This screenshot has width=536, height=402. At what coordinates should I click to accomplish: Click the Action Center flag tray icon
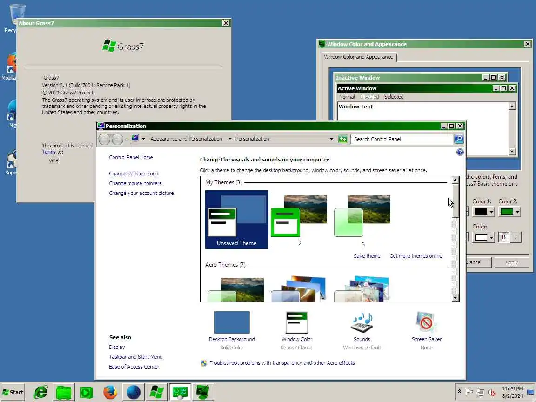point(469,392)
